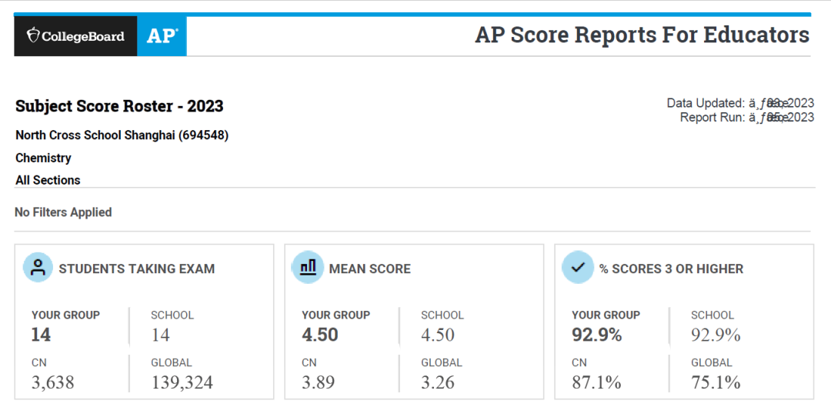Click the No Filters Applied text
Viewport: 831px width, 417px height.
click(x=63, y=212)
